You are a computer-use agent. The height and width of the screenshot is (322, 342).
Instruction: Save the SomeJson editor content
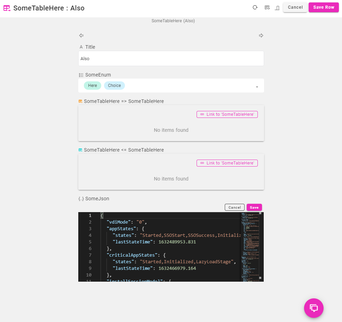click(254, 207)
